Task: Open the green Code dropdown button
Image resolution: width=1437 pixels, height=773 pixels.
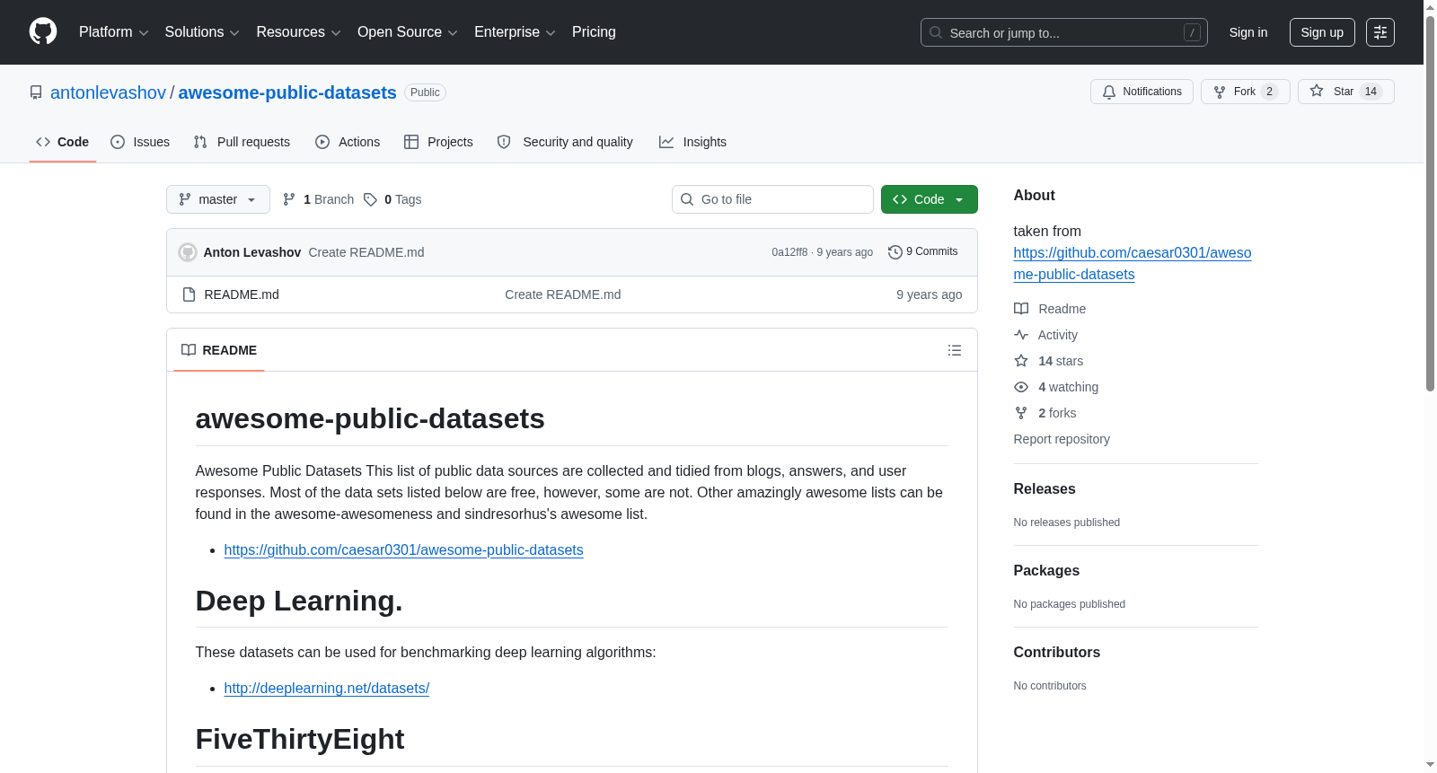Action: [x=930, y=199]
